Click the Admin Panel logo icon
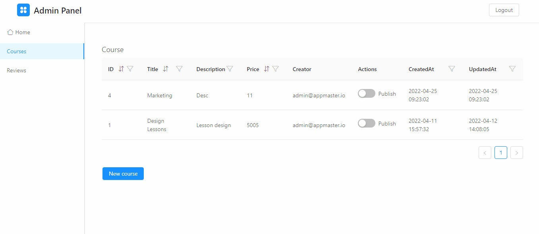This screenshot has width=539, height=234. (x=23, y=10)
